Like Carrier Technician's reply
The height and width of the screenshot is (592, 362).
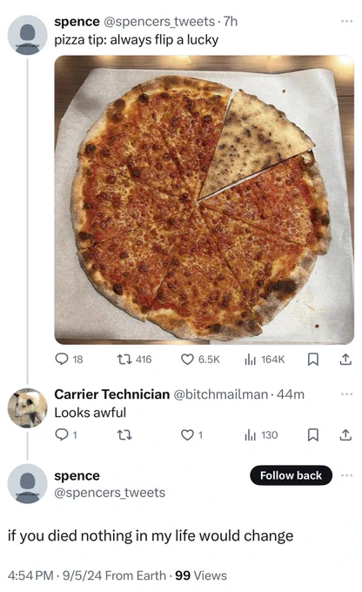click(191, 435)
